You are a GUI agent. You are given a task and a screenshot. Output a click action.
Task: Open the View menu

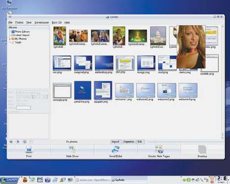tap(29, 23)
